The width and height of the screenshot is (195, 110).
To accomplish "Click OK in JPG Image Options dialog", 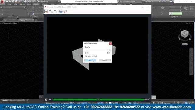I will (x=90, y=60).
